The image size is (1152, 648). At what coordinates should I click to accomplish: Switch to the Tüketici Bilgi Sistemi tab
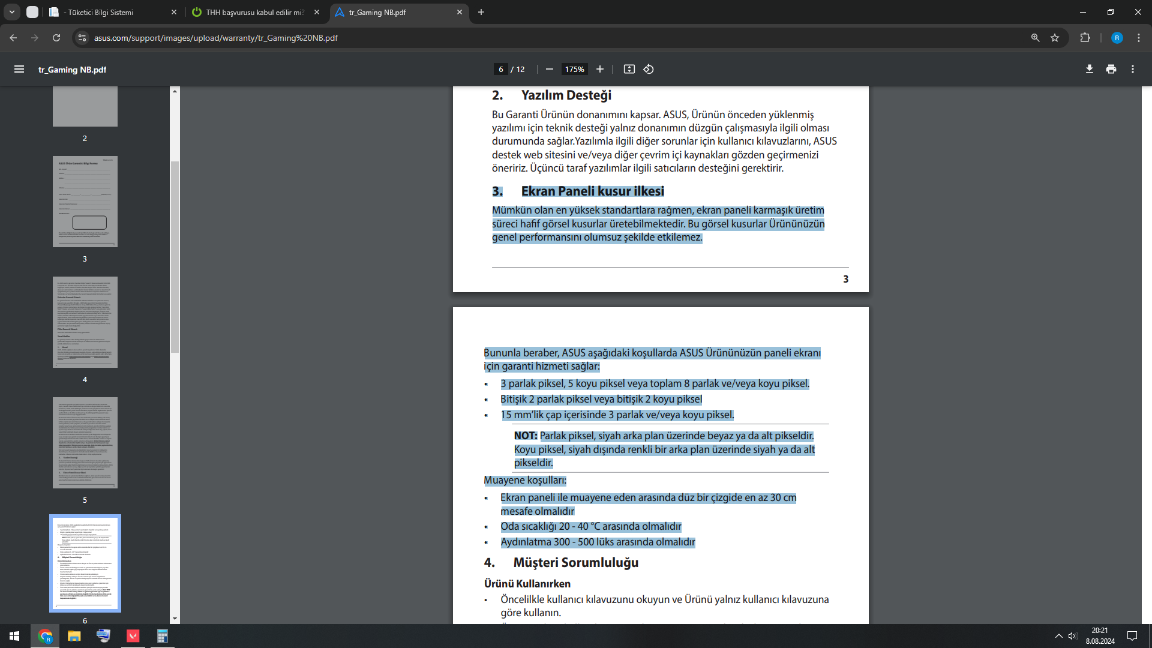pos(111,12)
